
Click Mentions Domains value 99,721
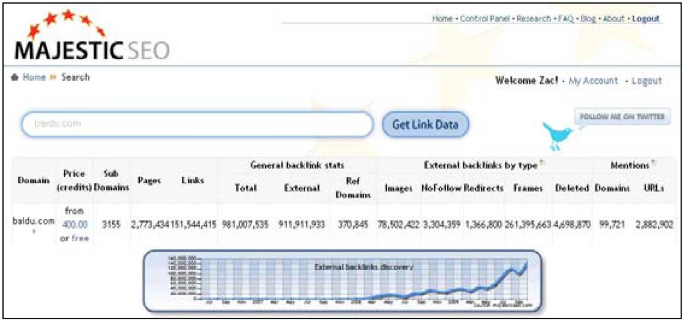(x=612, y=225)
